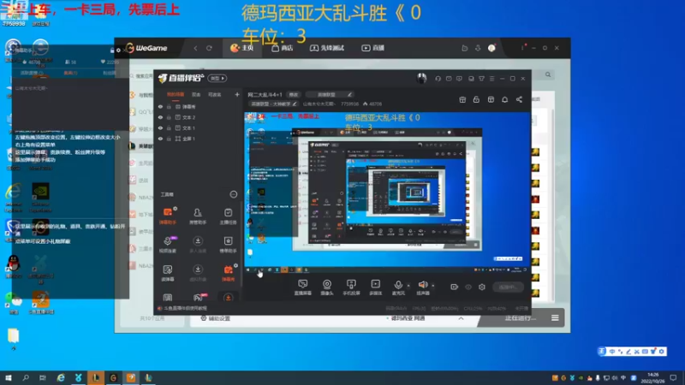Switch to WeGame 主页 tab
This screenshot has width=685, height=385.
pos(242,48)
